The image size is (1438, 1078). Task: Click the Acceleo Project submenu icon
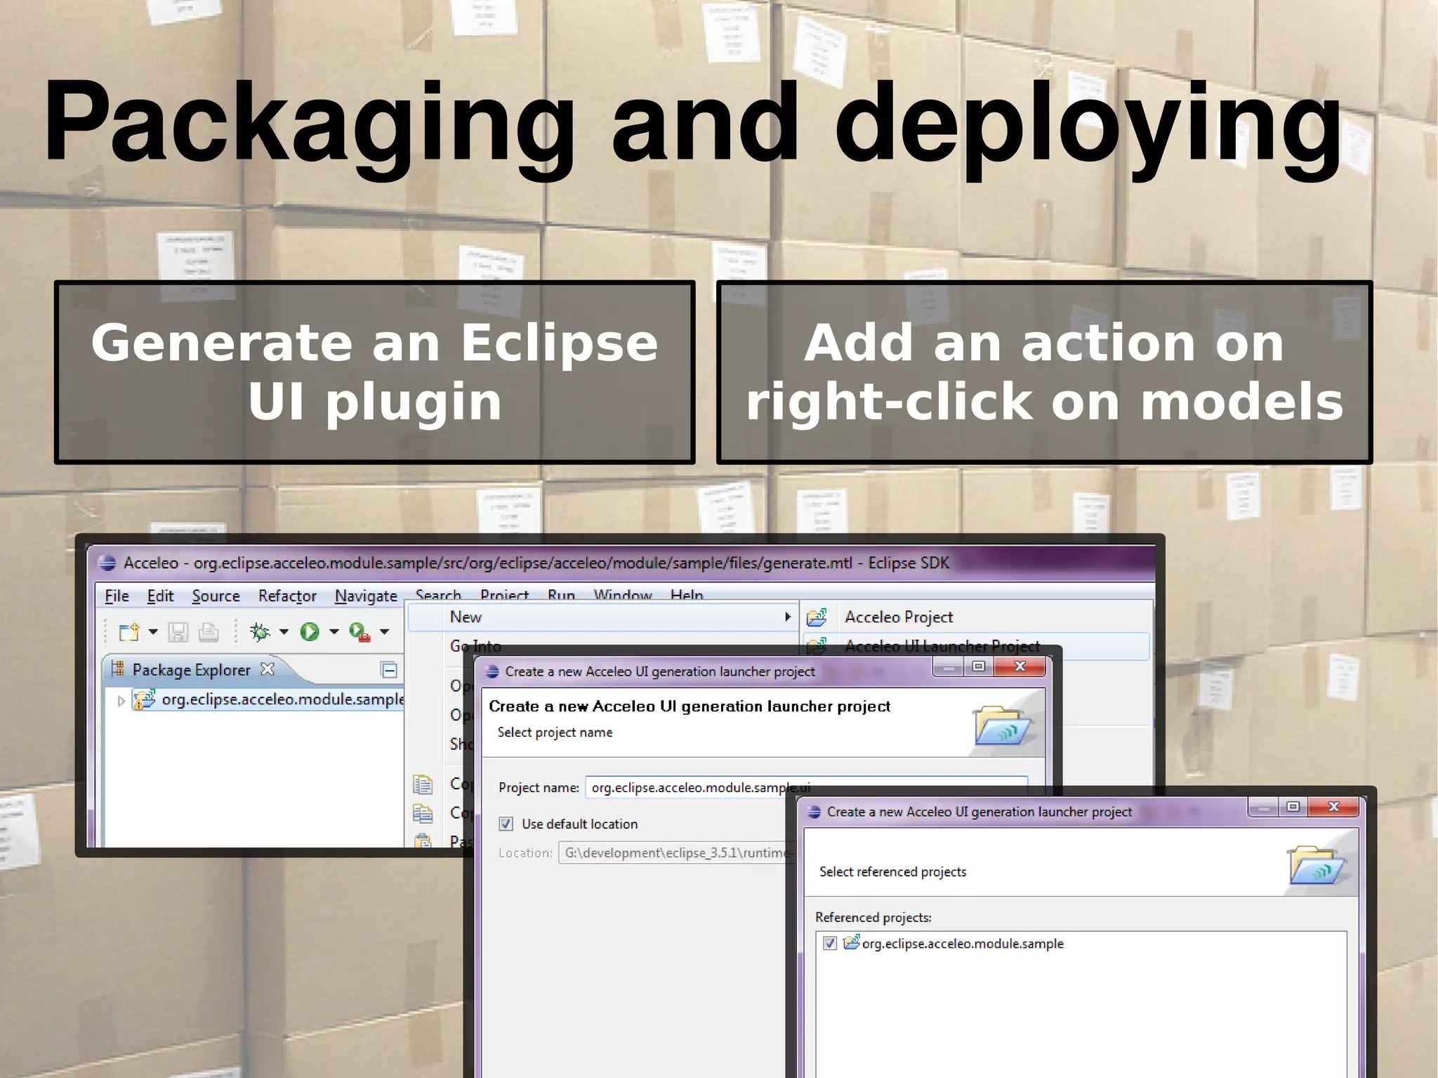(817, 617)
